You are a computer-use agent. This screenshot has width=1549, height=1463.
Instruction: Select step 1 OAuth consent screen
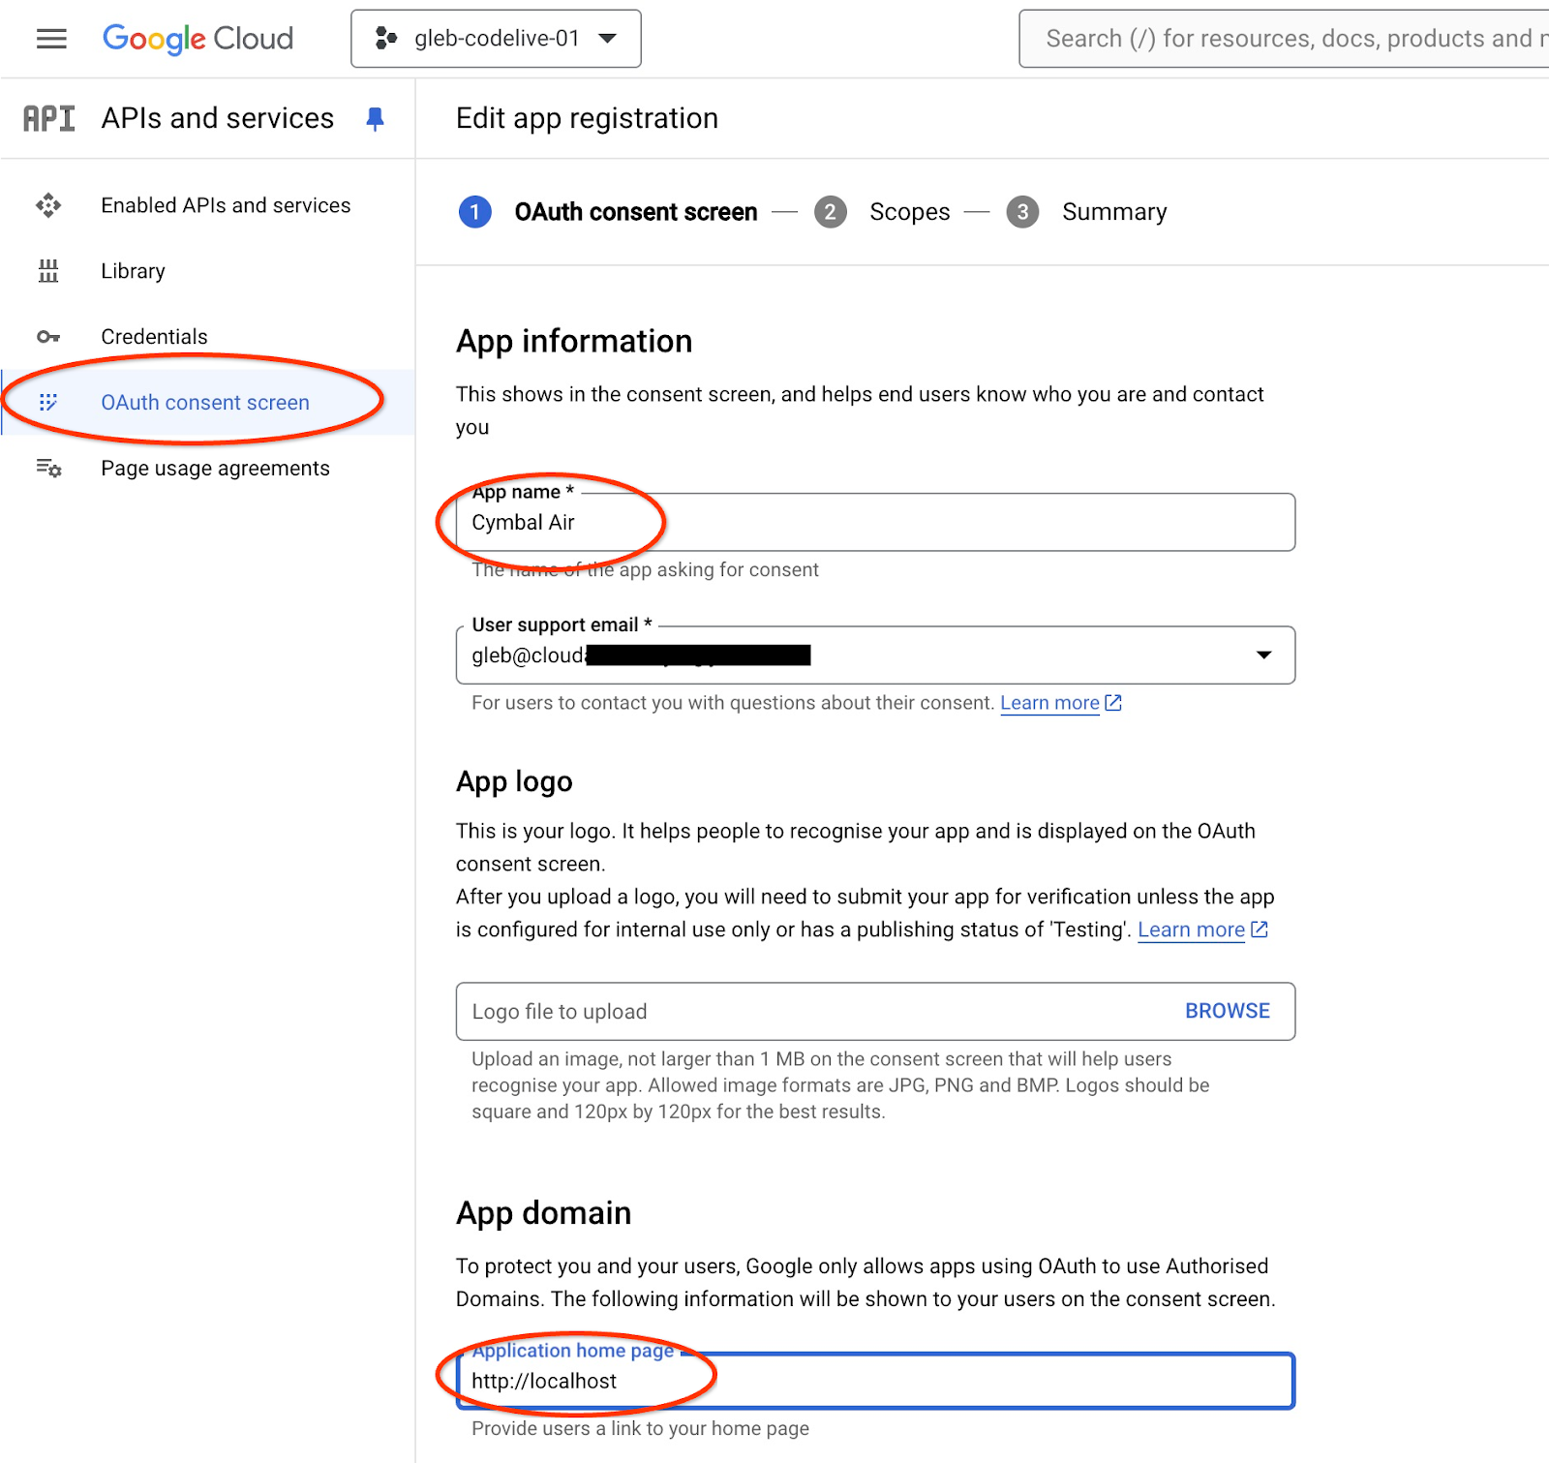click(635, 212)
